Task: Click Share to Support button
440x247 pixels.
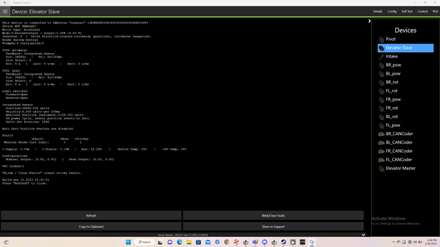Action: coord(273,227)
